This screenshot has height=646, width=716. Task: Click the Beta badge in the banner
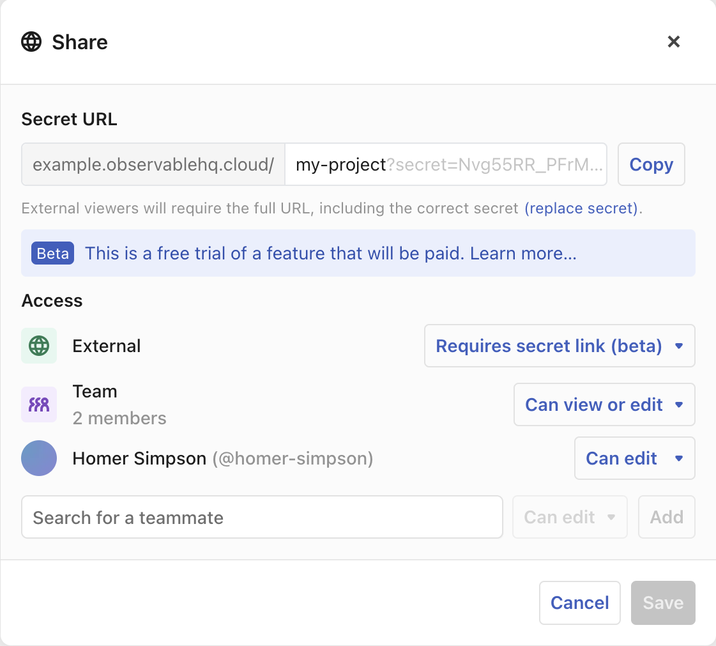(52, 253)
